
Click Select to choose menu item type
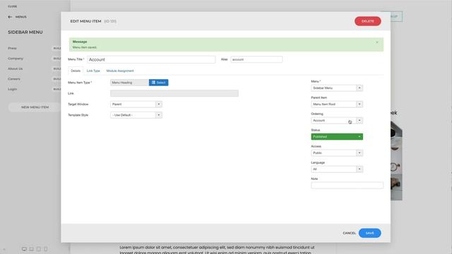(158, 83)
